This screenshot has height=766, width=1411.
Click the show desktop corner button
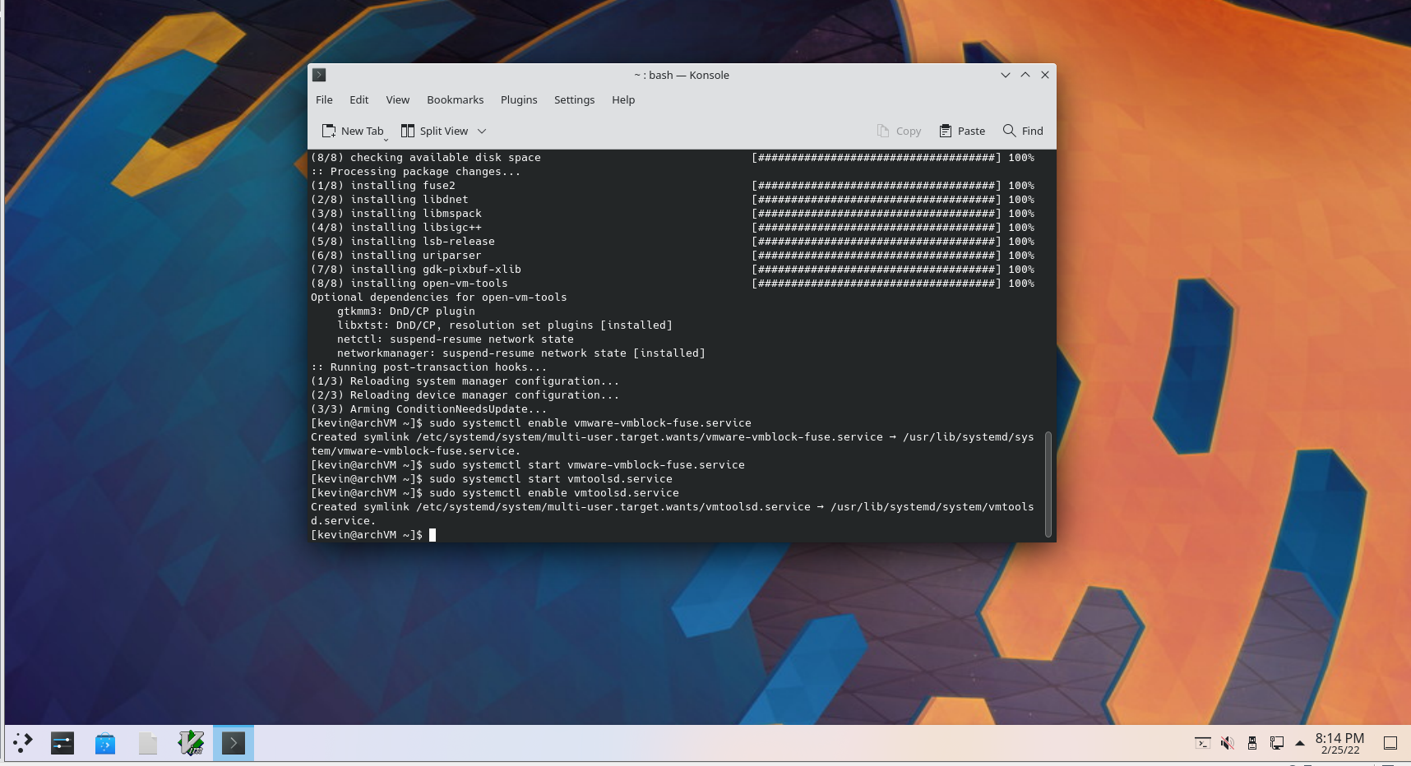[1390, 742]
